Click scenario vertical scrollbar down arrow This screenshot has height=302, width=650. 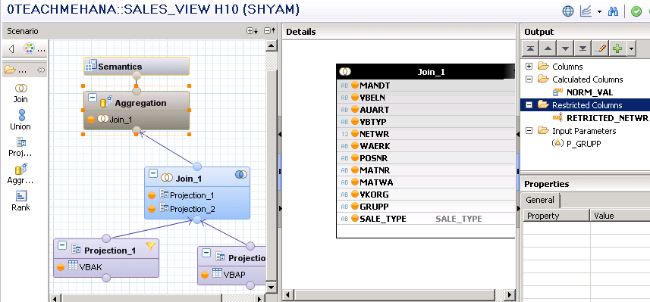point(271,287)
